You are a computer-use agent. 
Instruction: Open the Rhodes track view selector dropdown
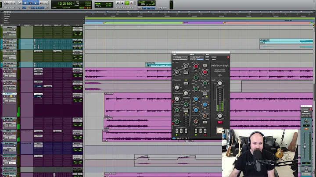[9, 99]
